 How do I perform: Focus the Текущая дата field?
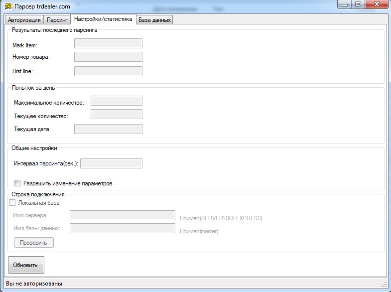click(108, 129)
